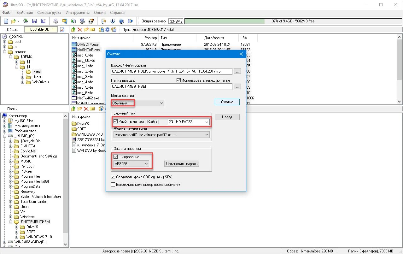Expand the efi folder in the image tree
The height and width of the screenshot is (254, 403).
click(5, 47)
